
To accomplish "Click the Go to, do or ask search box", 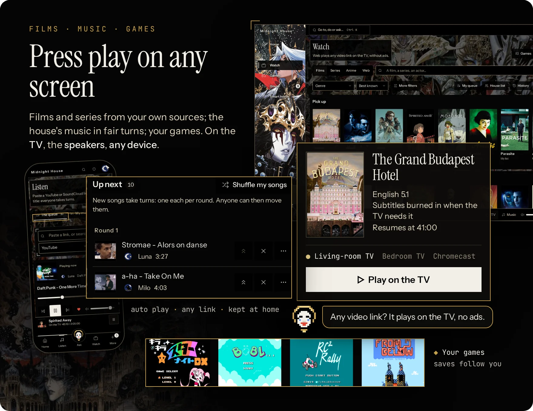I will 339,30.
